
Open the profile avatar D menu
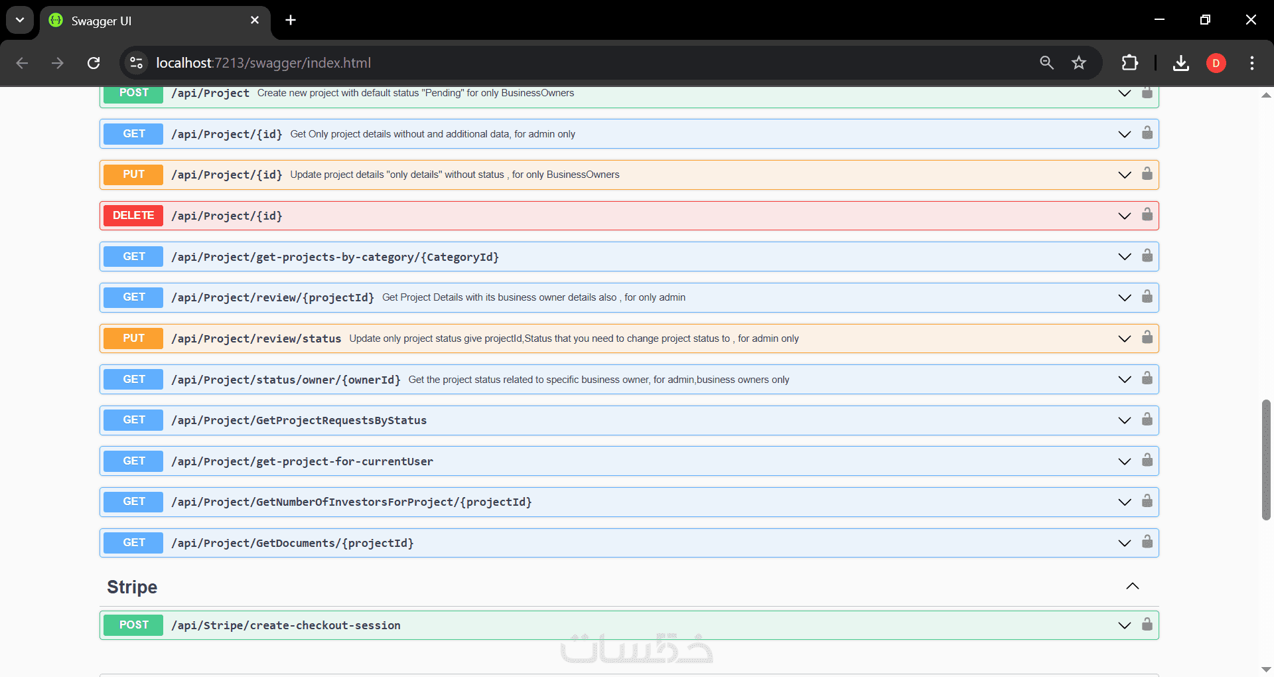(x=1216, y=63)
